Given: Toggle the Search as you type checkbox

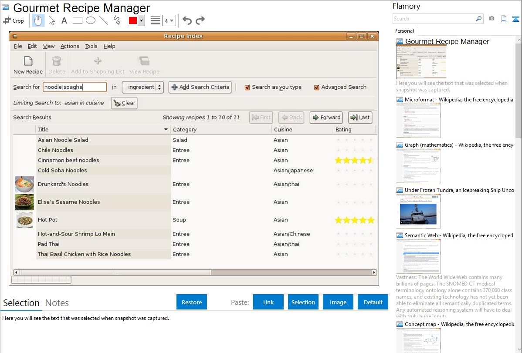Looking at the screenshot, I should click(247, 87).
